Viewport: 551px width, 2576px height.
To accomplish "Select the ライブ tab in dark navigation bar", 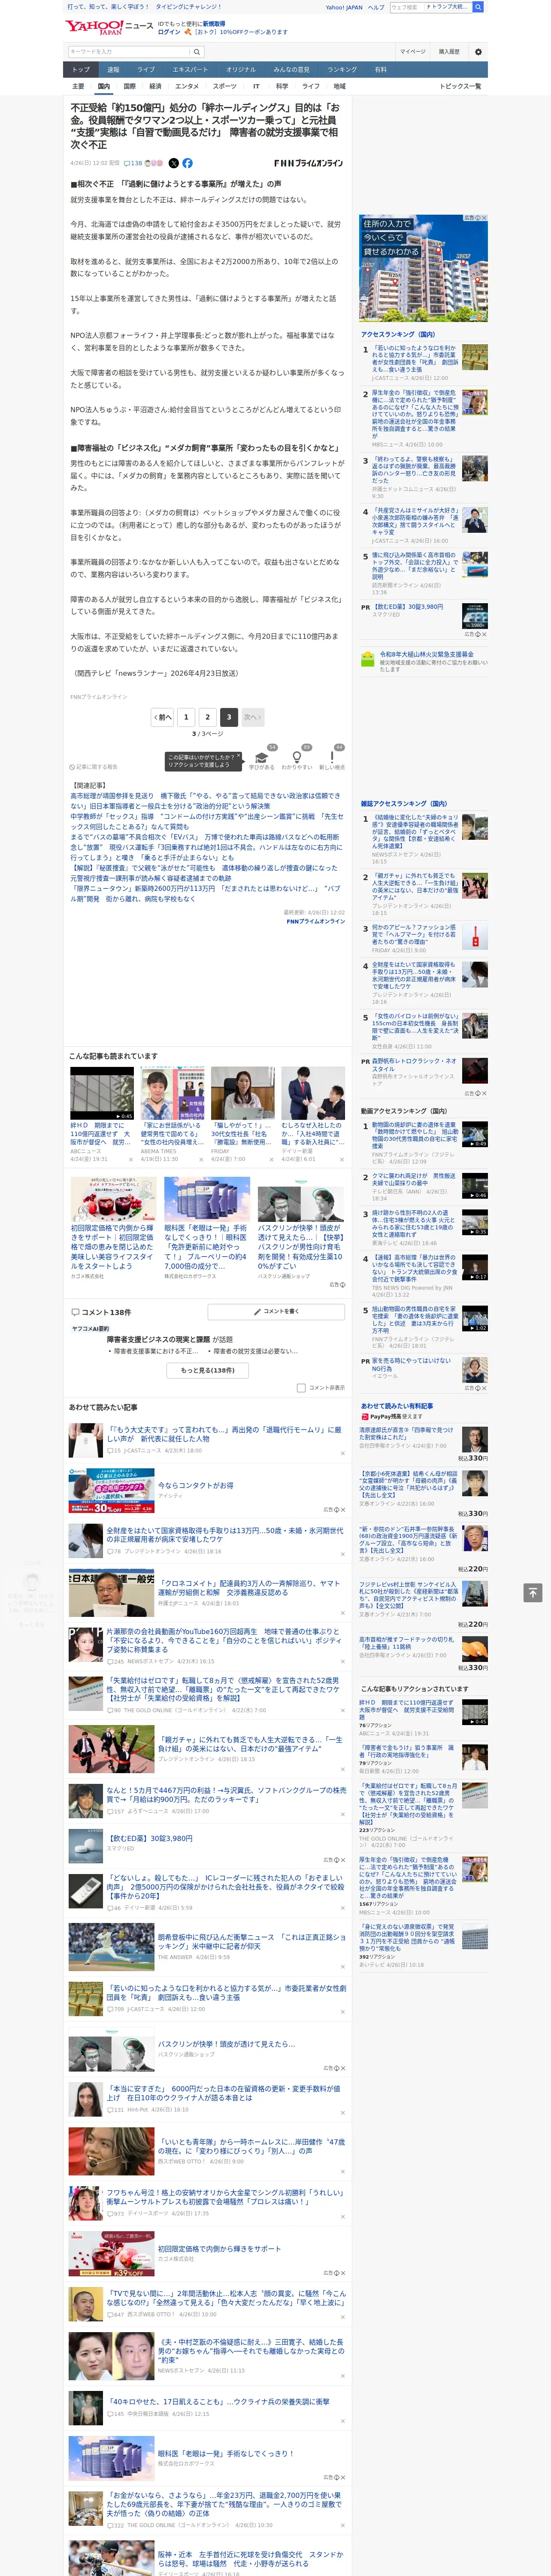I will tap(146, 70).
